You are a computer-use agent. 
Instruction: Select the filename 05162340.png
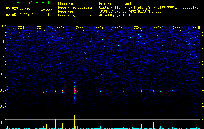(18, 8)
